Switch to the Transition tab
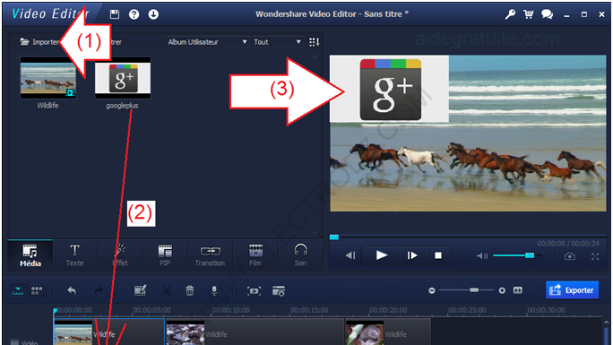The height and width of the screenshot is (345, 613). 210,255
